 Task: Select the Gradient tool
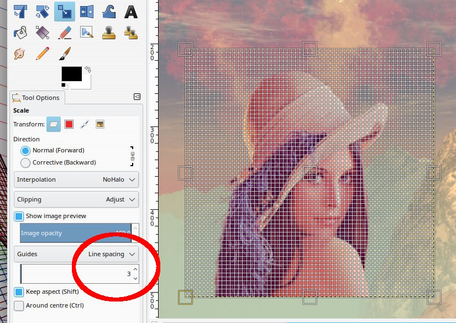pos(43,33)
